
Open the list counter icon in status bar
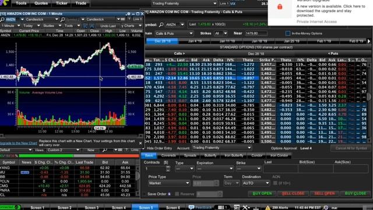pyautogui.click(x=222, y=208)
